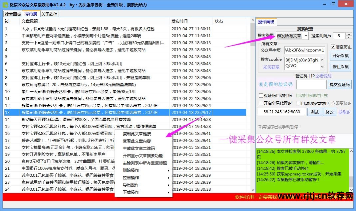Click the 修改 button
The width and height of the screenshot is (356, 211).
pyautogui.click(x=330, y=112)
